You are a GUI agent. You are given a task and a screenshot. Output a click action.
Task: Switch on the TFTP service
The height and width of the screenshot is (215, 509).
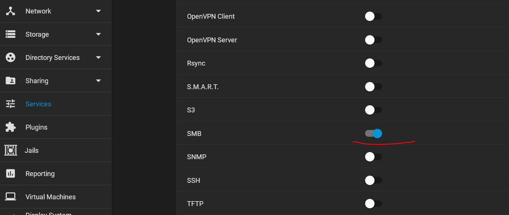click(373, 203)
